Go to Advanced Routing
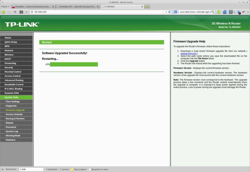250x172 pixels. point(16,80)
